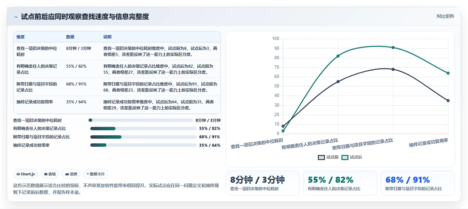The height and width of the screenshot is (209, 468).
Task: Click the progress value 55% / 82% beside its bar
Action: pyautogui.click(x=210, y=129)
